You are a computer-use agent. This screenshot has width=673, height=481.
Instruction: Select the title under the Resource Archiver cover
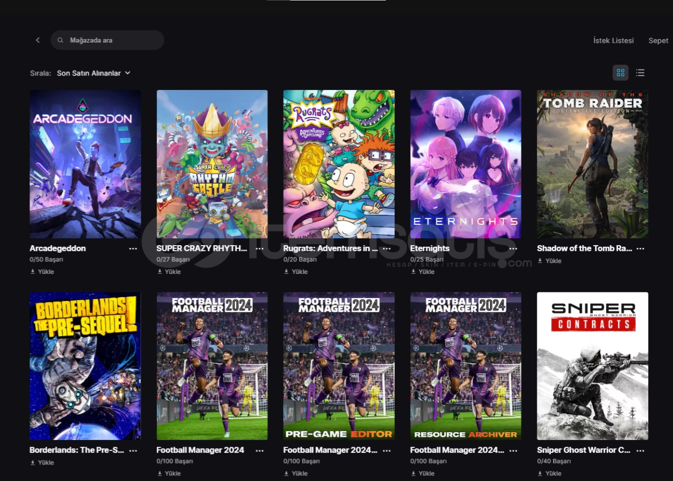pos(457,450)
